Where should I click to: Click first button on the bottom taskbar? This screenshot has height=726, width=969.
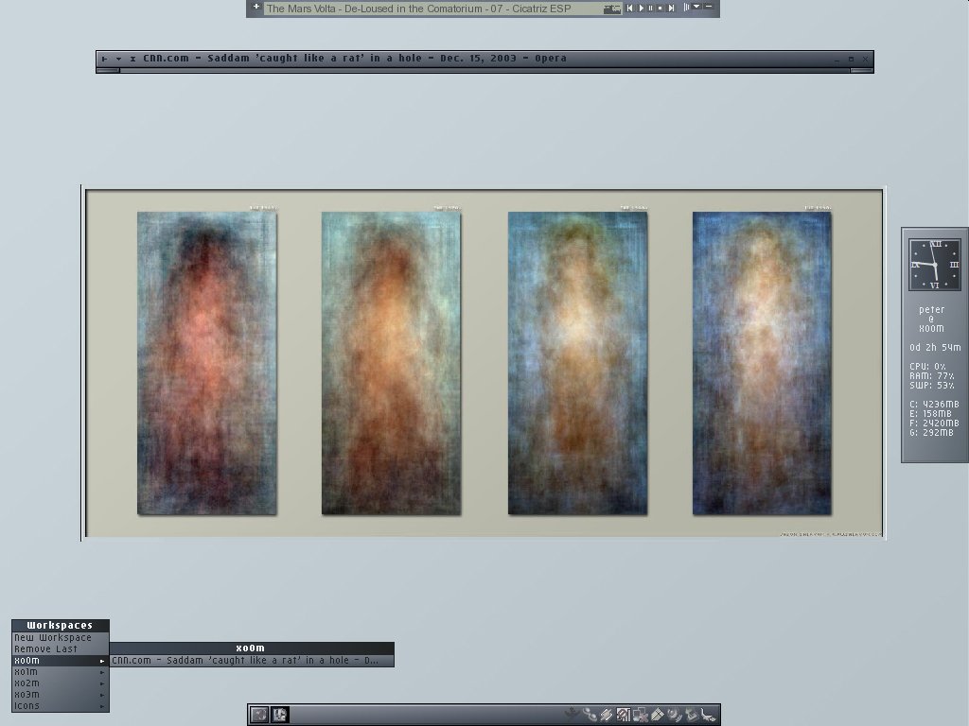pyautogui.click(x=259, y=715)
